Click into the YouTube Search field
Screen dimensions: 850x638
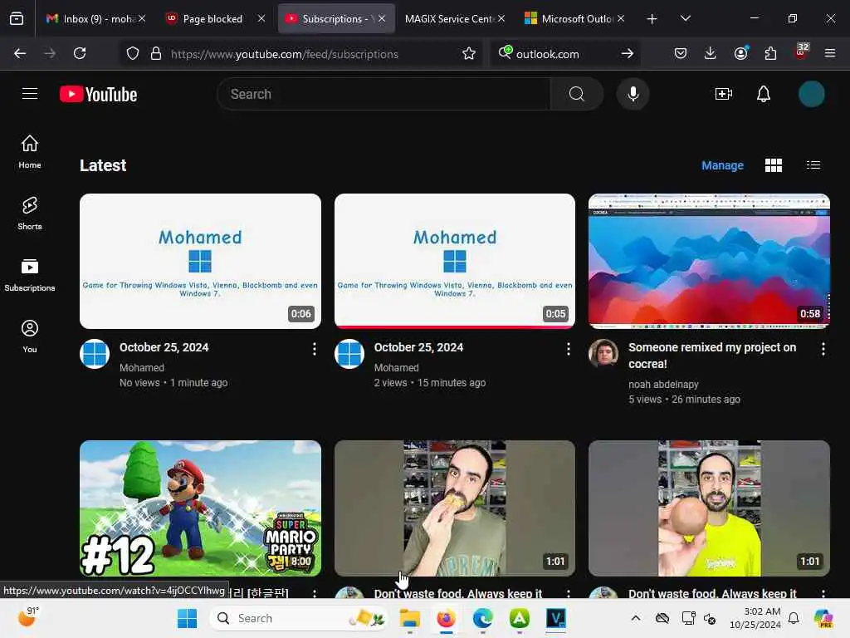click(x=383, y=94)
